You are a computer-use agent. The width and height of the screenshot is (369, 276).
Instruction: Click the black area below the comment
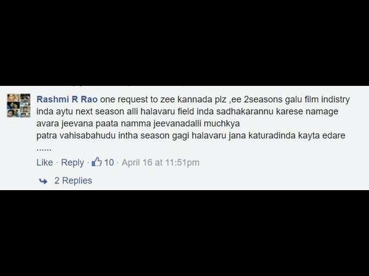[x=184, y=233]
